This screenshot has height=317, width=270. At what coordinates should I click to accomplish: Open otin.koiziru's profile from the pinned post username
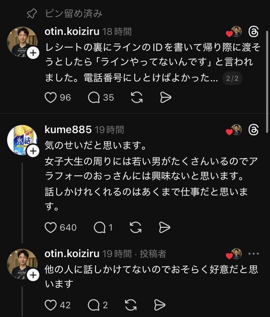(72, 31)
